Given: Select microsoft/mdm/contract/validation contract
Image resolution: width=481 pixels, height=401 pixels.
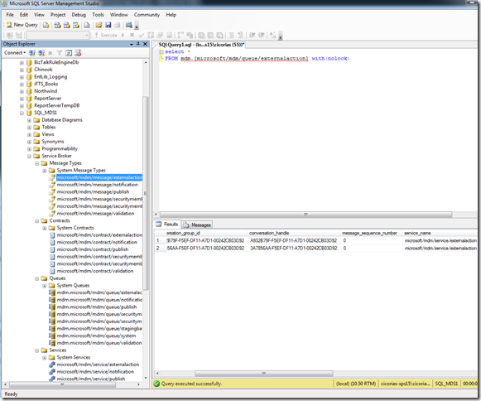Looking at the screenshot, I should [95, 271].
